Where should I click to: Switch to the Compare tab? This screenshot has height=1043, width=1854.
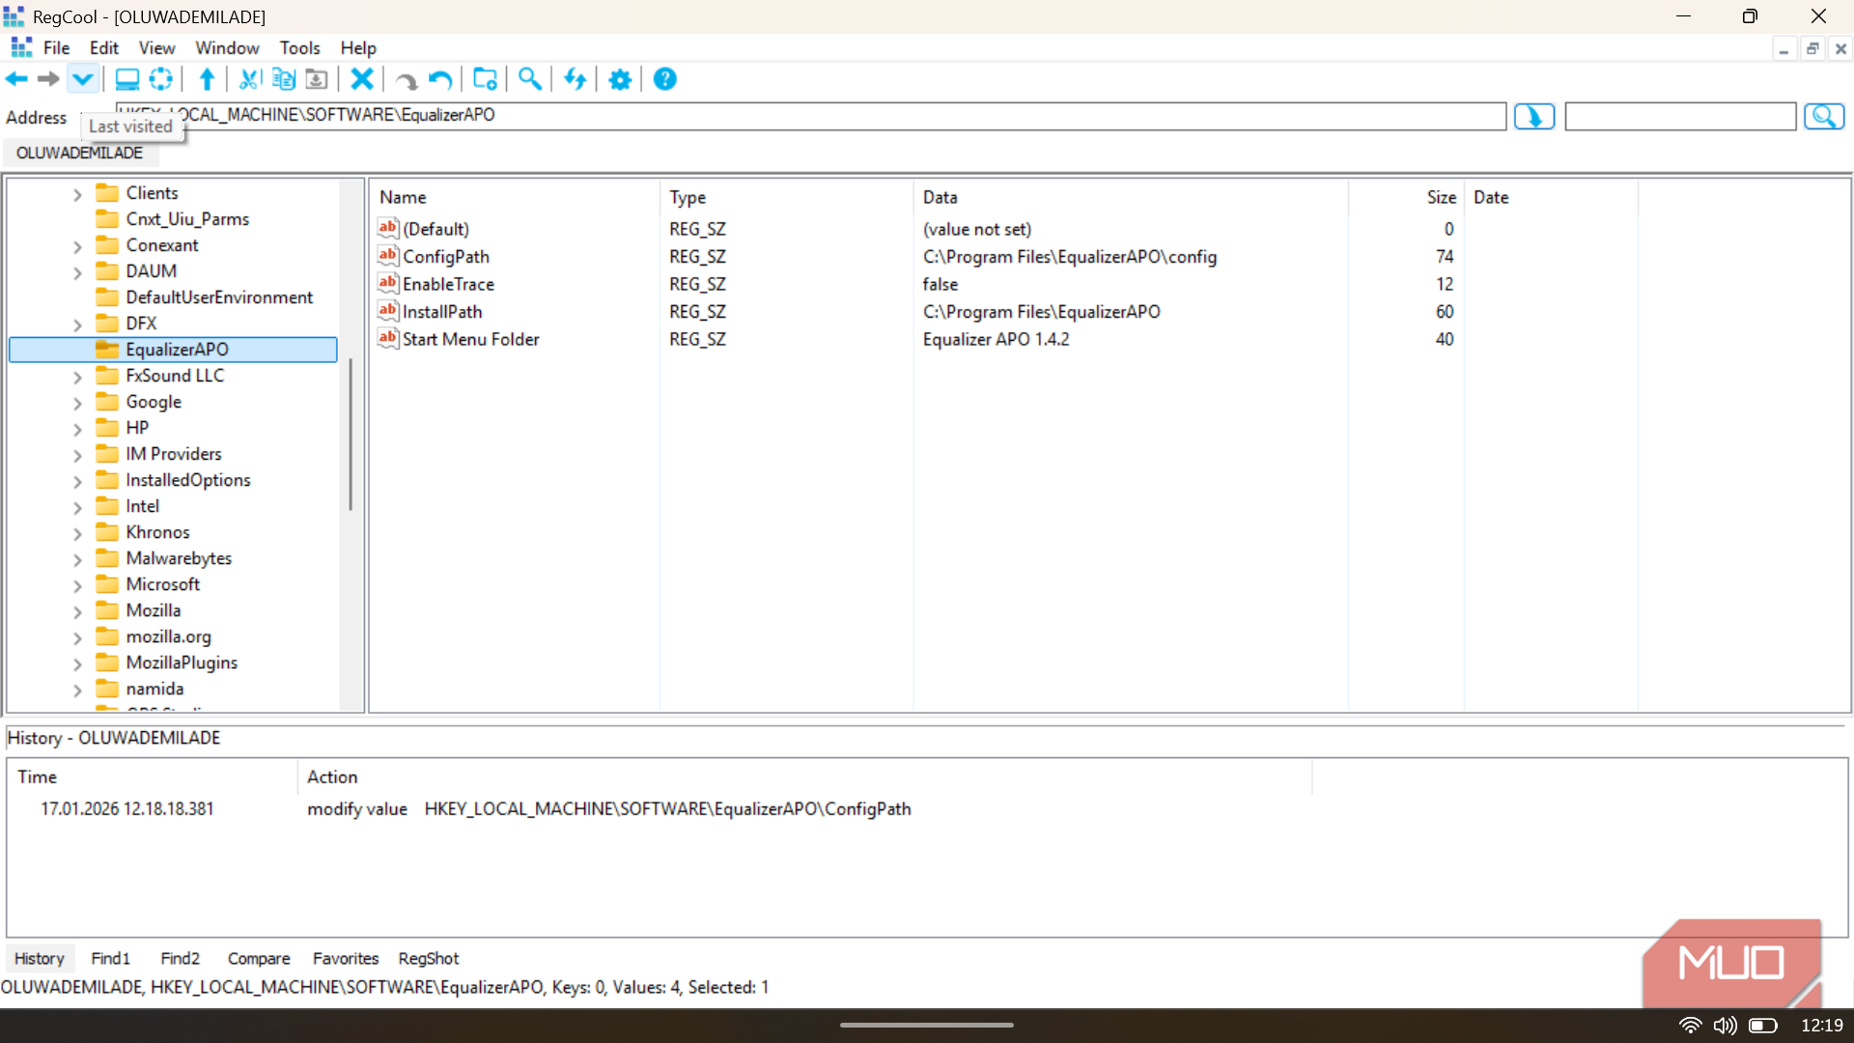[x=259, y=958]
